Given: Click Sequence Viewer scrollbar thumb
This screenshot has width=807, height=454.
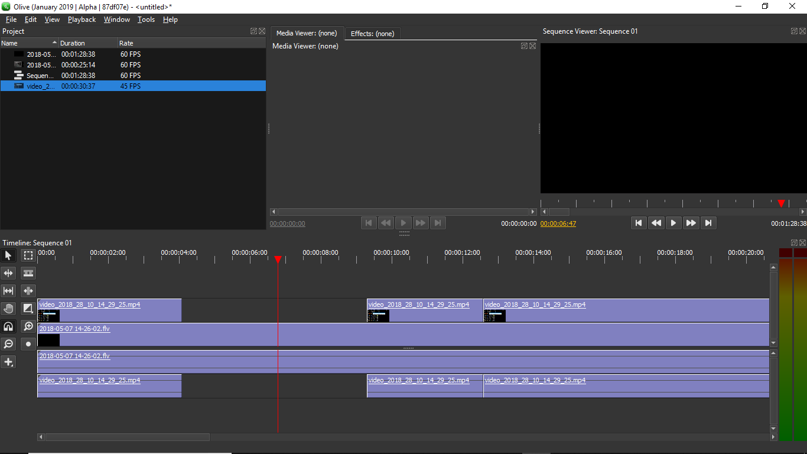Looking at the screenshot, I should [559, 212].
